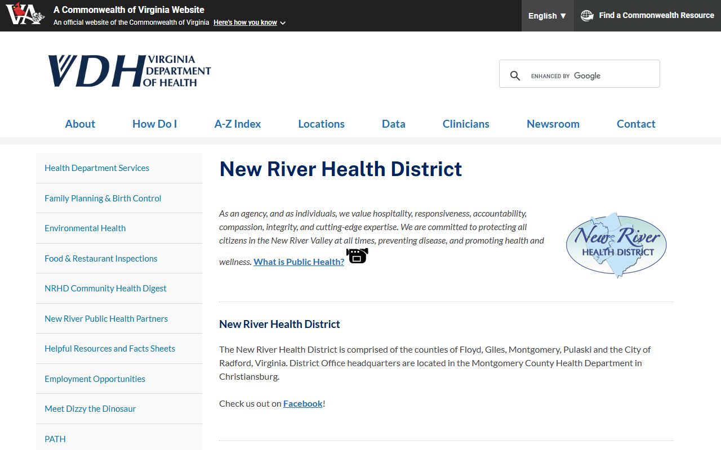Screen dimensions: 721x450
Task: Open the Facebook link
Action: point(303,403)
